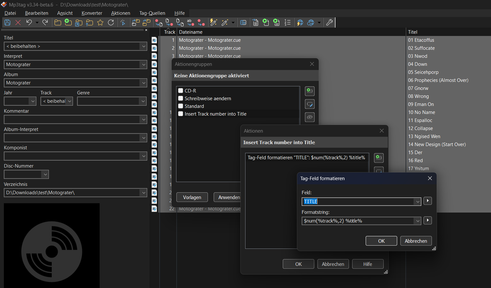This screenshot has width=491, height=288.
Task: Click the Undo toolbar icon
Action: pyautogui.click(x=29, y=22)
